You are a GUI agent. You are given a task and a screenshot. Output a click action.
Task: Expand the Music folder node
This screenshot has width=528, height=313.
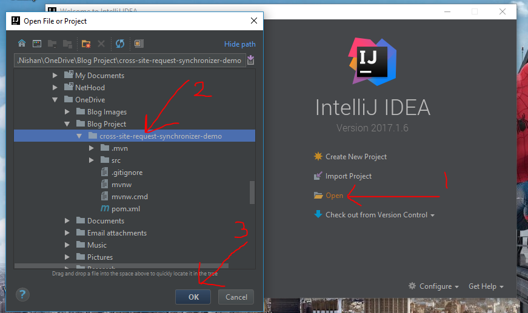(x=67, y=245)
